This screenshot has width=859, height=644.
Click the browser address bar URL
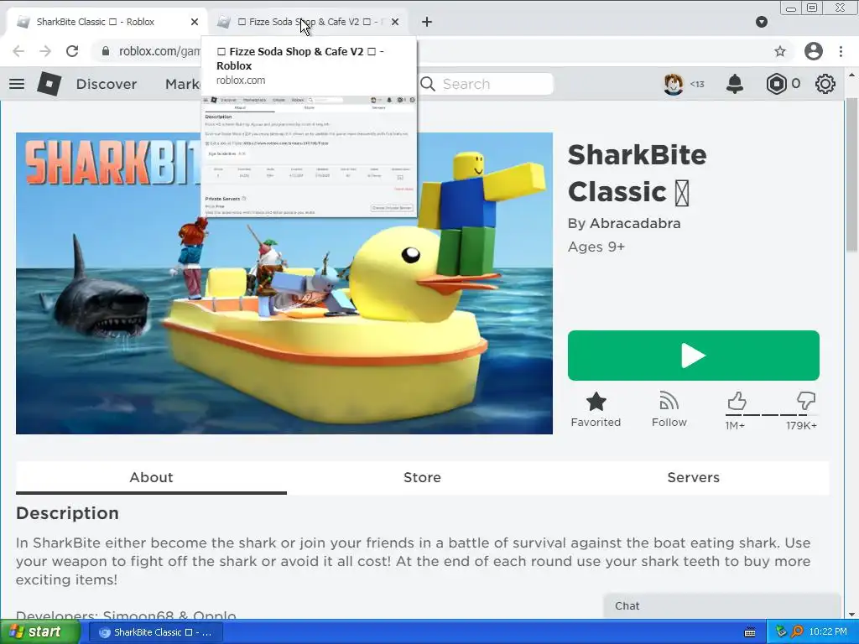[x=159, y=51]
